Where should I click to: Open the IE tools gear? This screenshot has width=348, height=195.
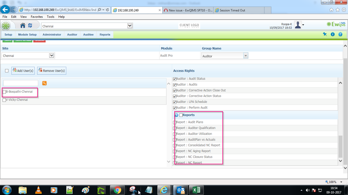point(344,10)
